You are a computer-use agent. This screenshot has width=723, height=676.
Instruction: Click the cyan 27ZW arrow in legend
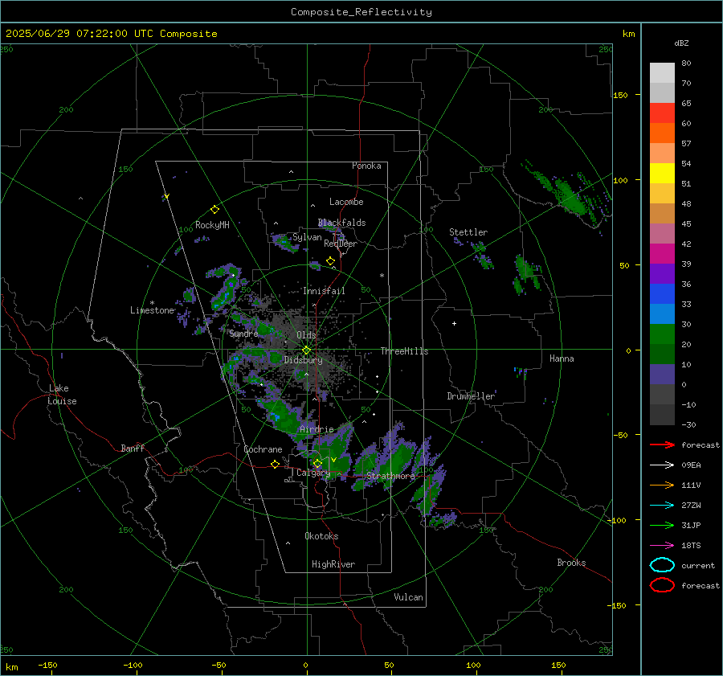pos(662,506)
